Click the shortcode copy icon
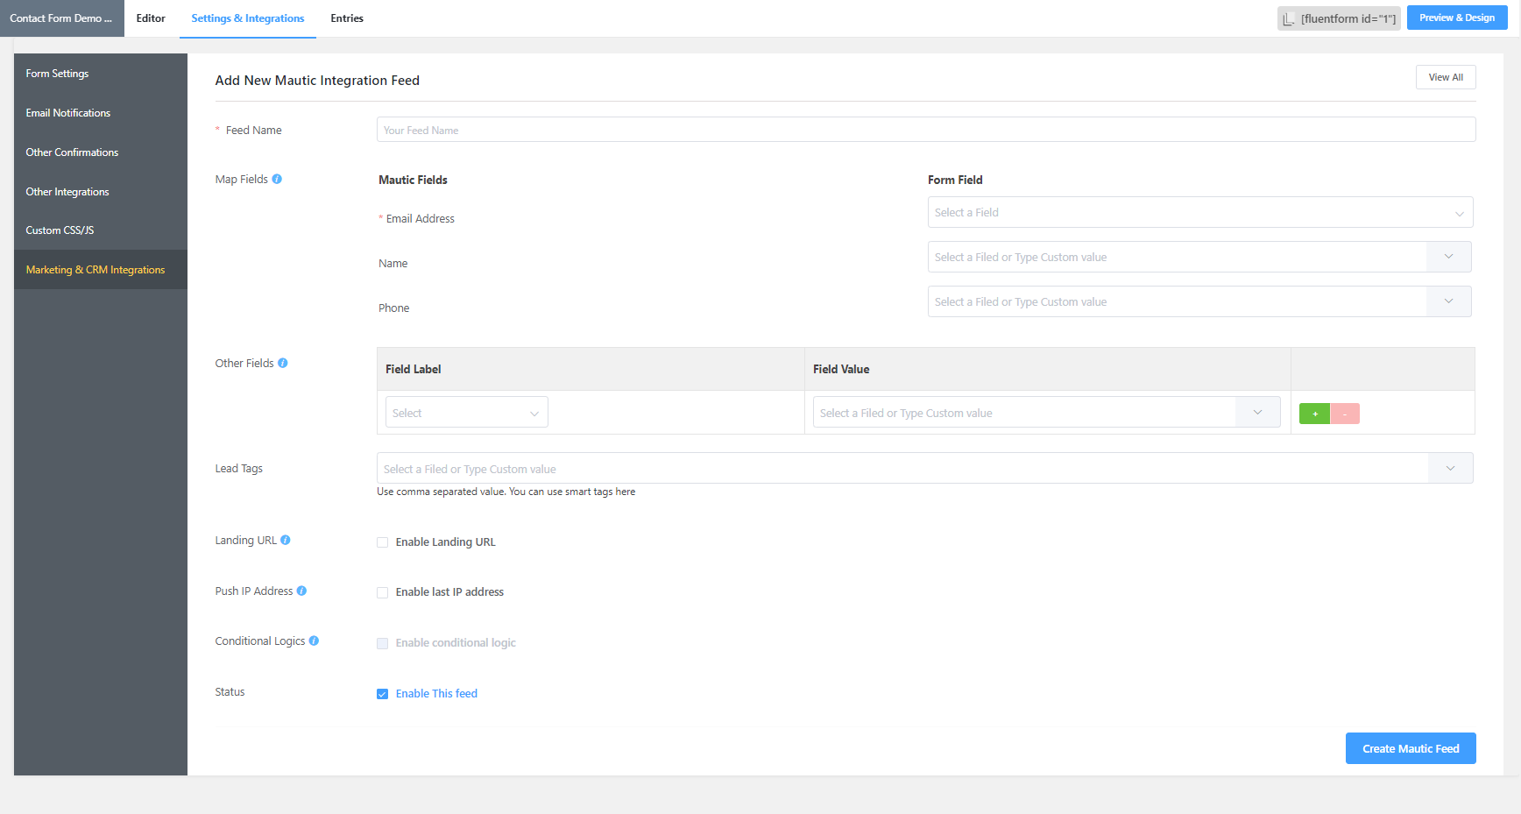 pos(1289,18)
